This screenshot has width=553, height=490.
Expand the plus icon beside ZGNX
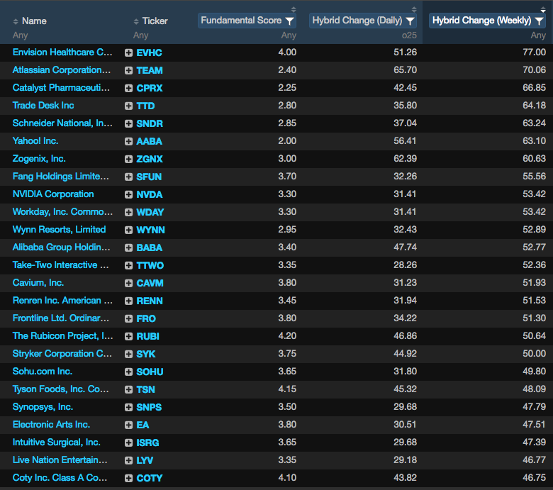(129, 159)
